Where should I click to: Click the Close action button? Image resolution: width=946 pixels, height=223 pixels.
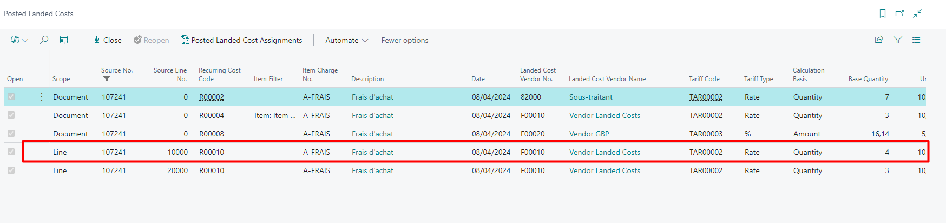[107, 40]
